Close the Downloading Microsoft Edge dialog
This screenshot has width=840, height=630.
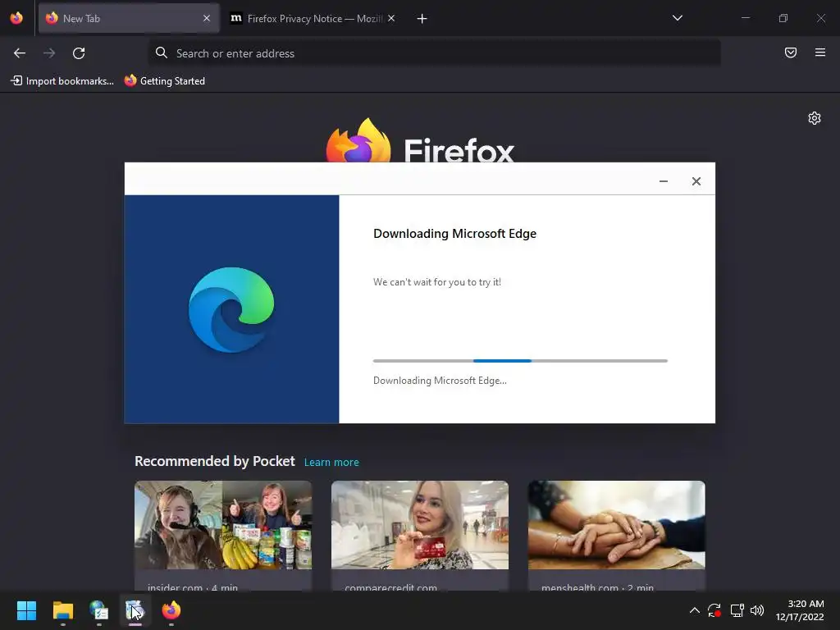[696, 181]
